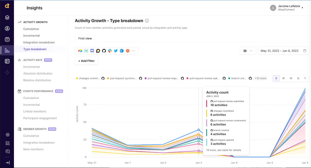The height and width of the screenshot is (168, 311).
Task: Expand the integrations dropdown chevron
Action: click(x=134, y=51)
